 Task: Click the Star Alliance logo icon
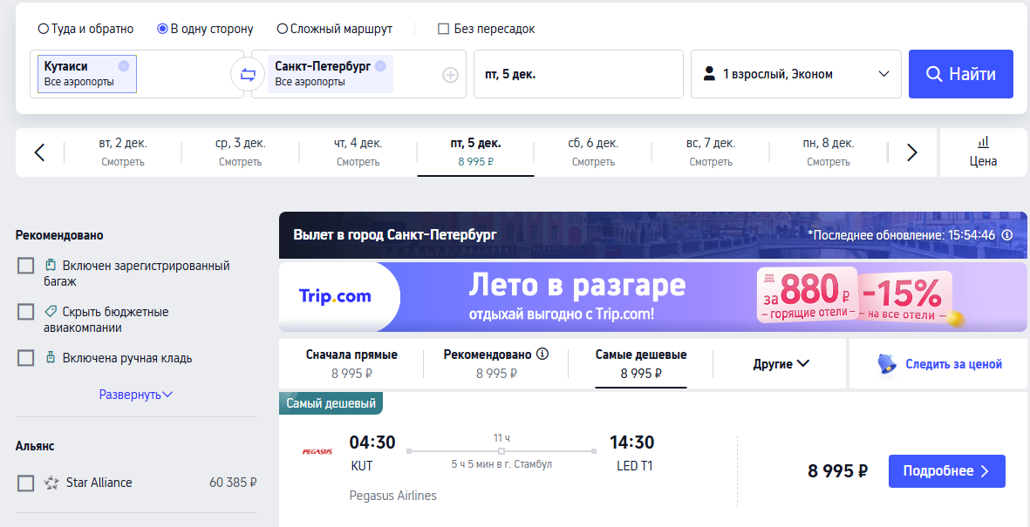click(51, 483)
